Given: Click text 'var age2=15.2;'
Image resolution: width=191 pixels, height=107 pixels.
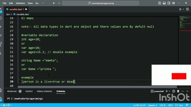Looking at the screenshot, I should 33,52.
